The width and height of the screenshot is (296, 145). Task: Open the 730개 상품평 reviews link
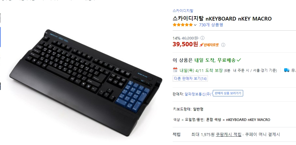pyautogui.click(x=211, y=25)
